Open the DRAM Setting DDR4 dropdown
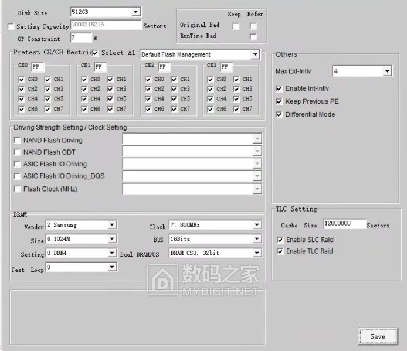 point(82,253)
